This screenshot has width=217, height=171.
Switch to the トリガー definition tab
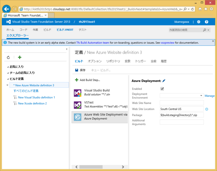coord(140,61)
